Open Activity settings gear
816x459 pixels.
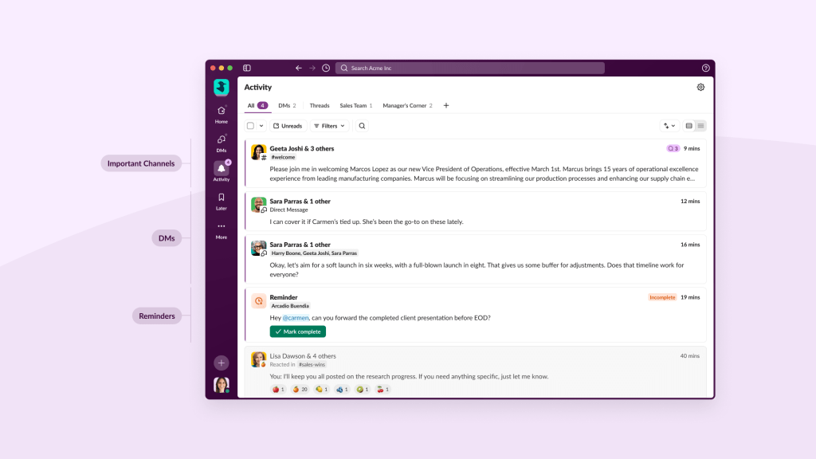(700, 88)
